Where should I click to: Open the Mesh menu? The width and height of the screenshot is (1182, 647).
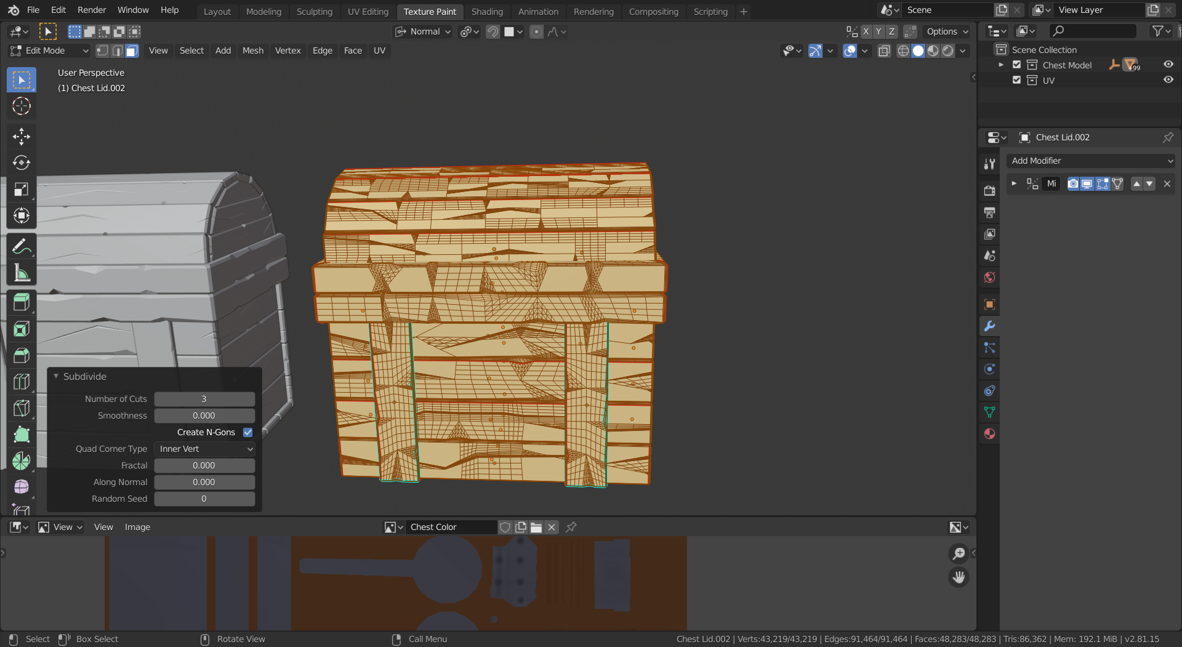tap(252, 51)
